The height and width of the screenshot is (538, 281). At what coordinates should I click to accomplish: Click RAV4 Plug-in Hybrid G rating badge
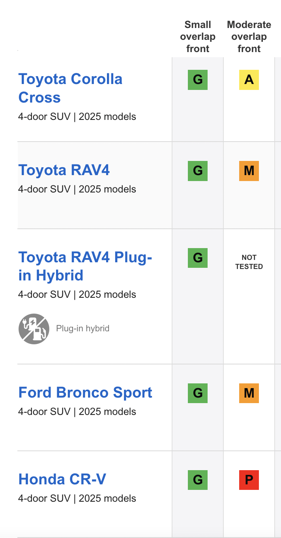tap(198, 258)
